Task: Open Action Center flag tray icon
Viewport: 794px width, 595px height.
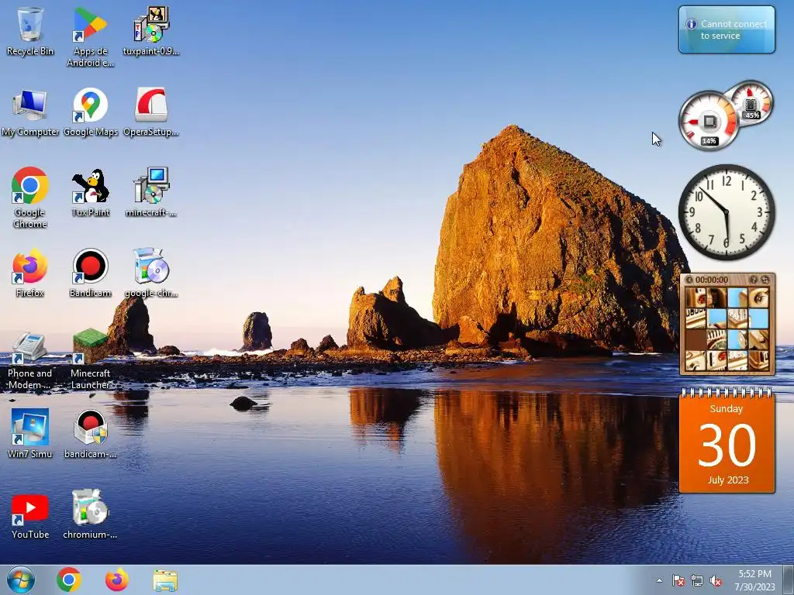Action: click(678, 580)
